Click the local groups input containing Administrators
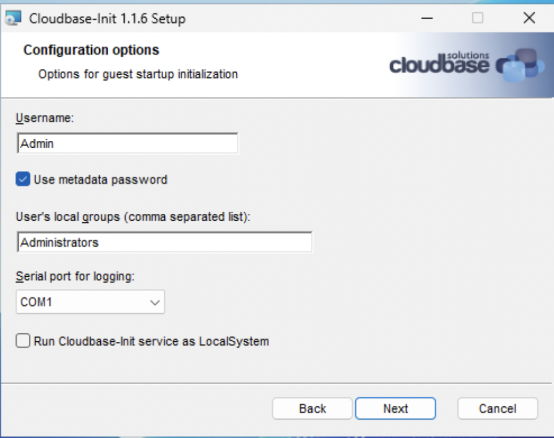Image resolution: width=554 pixels, height=438 pixels. click(x=164, y=242)
